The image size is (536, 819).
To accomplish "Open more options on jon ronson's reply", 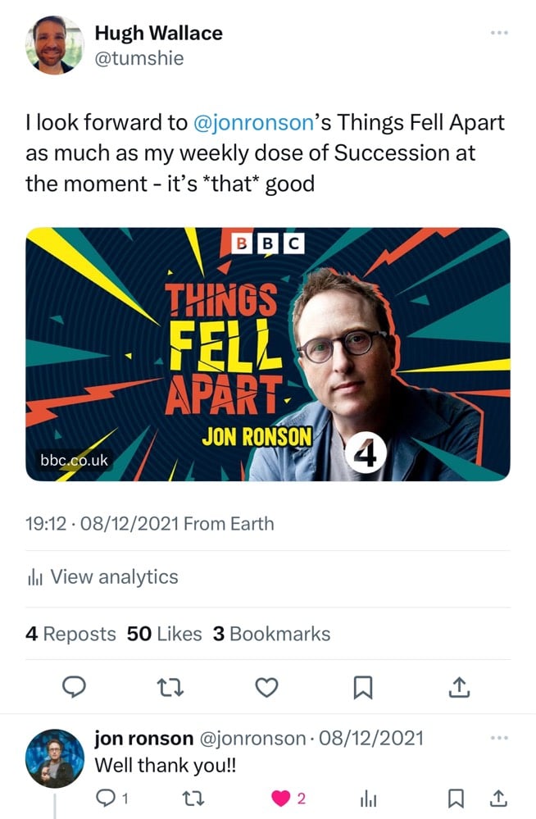I will pos(497,739).
